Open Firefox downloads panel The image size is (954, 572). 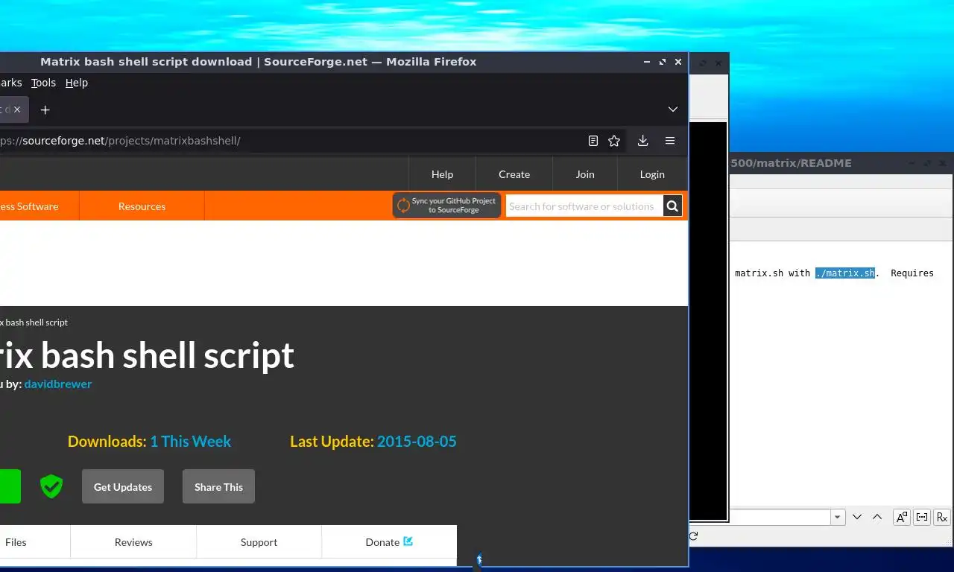(x=643, y=141)
